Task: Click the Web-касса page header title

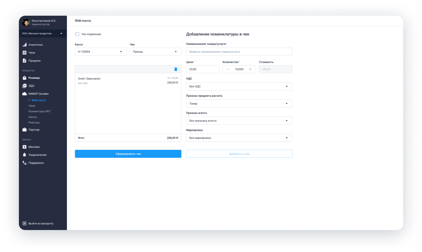Action: click(83, 21)
